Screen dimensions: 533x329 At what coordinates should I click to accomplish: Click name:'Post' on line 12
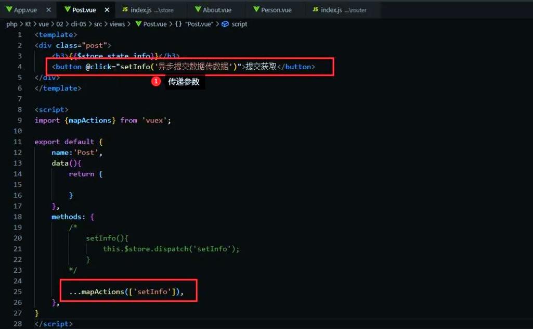pos(75,153)
